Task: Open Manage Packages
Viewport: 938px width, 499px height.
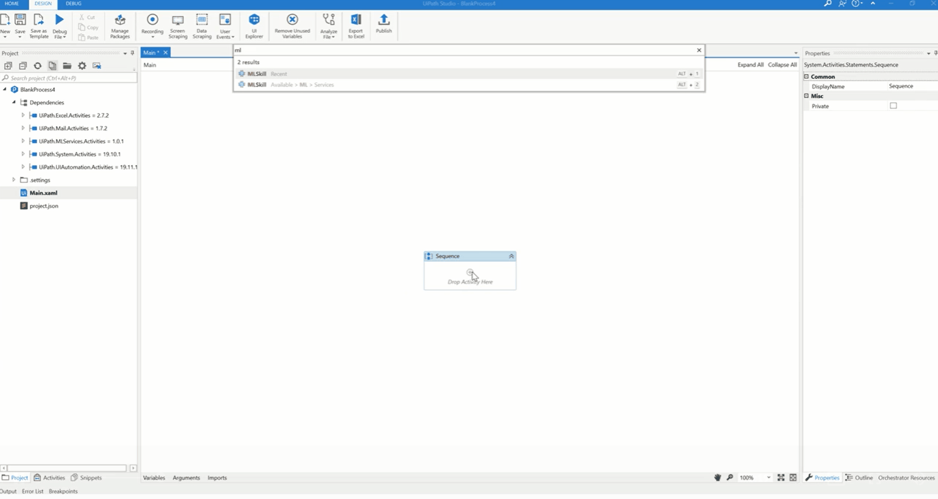Action: coord(120,25)
